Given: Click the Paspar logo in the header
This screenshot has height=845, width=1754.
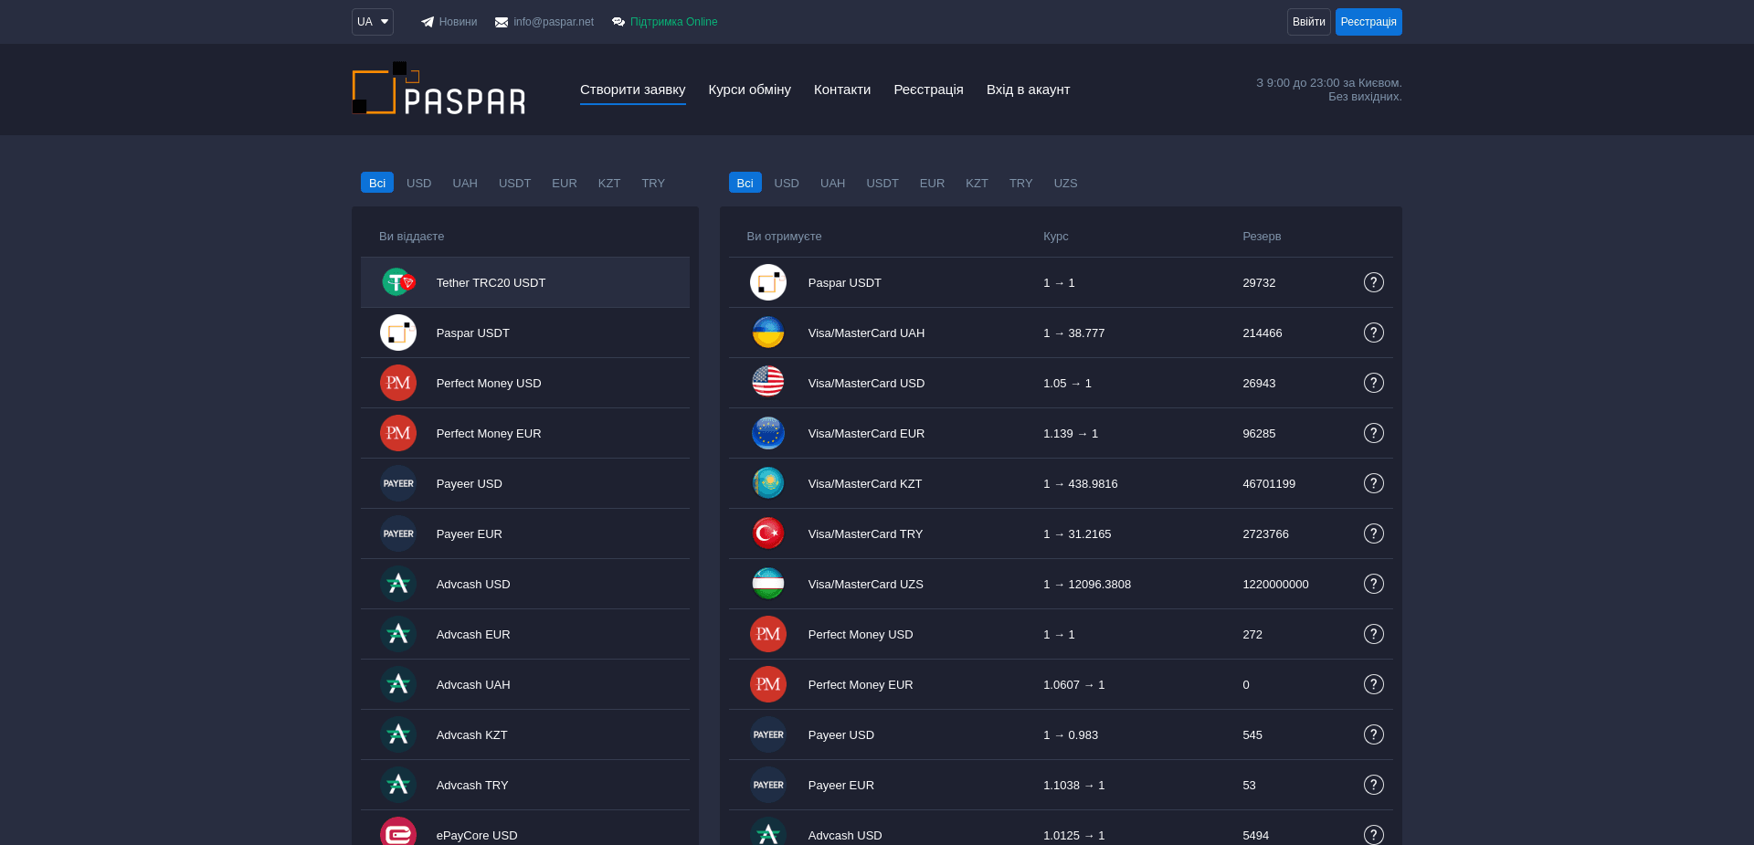Looking at the screenshot, I should [438, 89].
